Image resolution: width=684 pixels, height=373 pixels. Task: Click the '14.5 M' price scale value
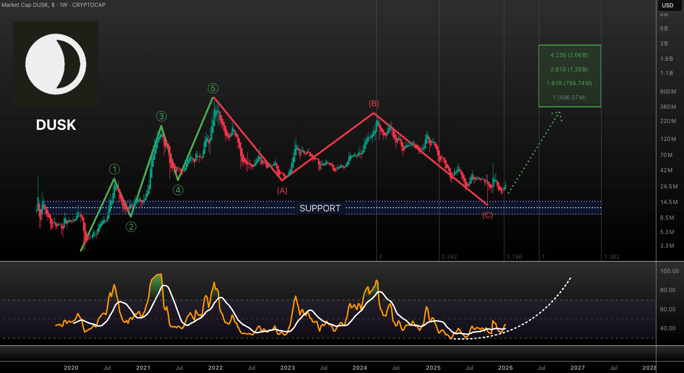click(668, 202)
